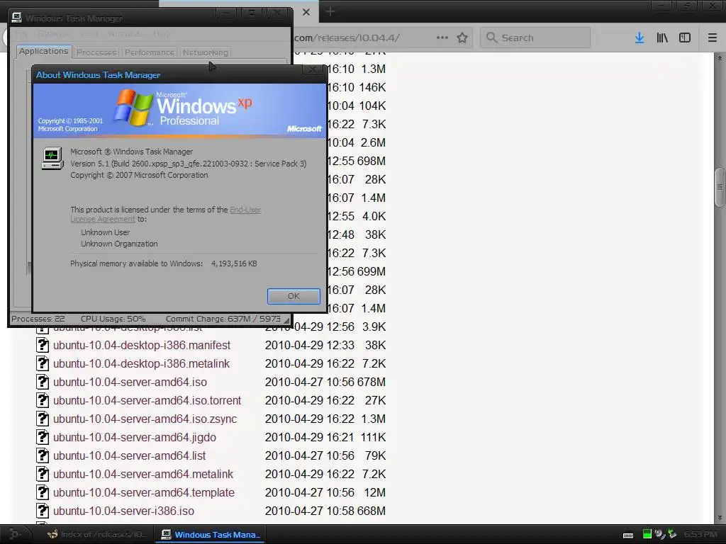Toggle the browser sidebar icon
This screenshot has height=544, width=726.
point(685,38)
